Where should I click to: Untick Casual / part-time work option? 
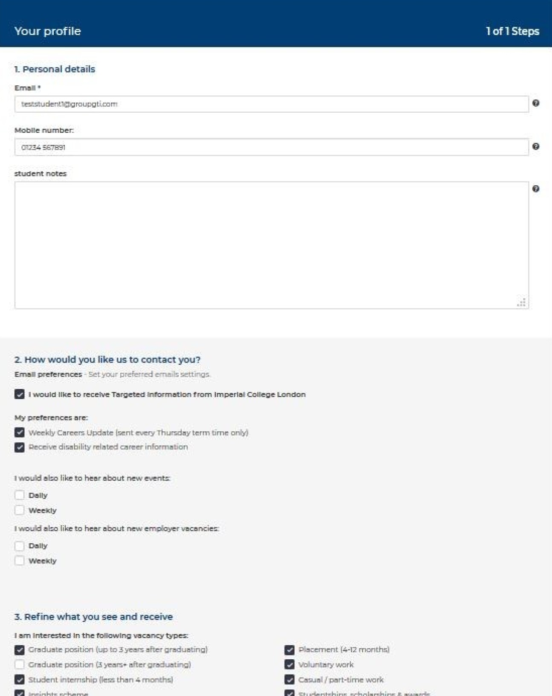pyautogui.click(x=290, y=680)
